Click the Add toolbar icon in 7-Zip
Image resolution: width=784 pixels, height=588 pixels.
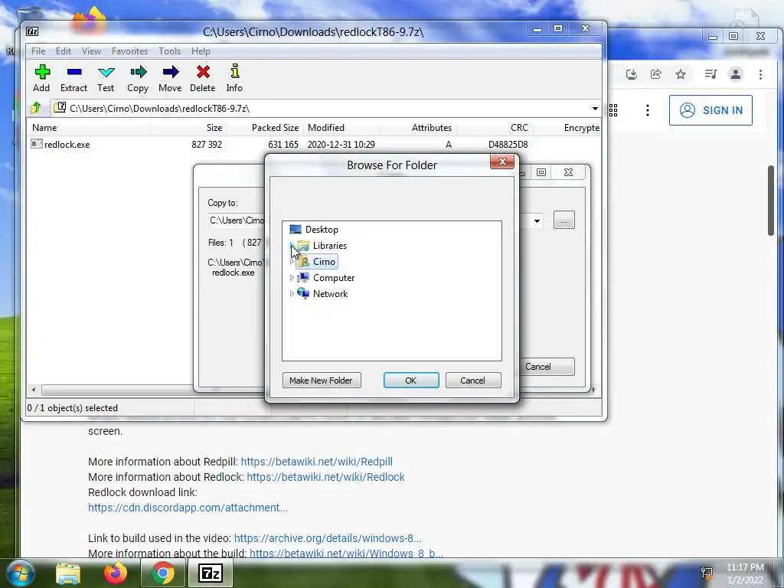pos(42,72)
